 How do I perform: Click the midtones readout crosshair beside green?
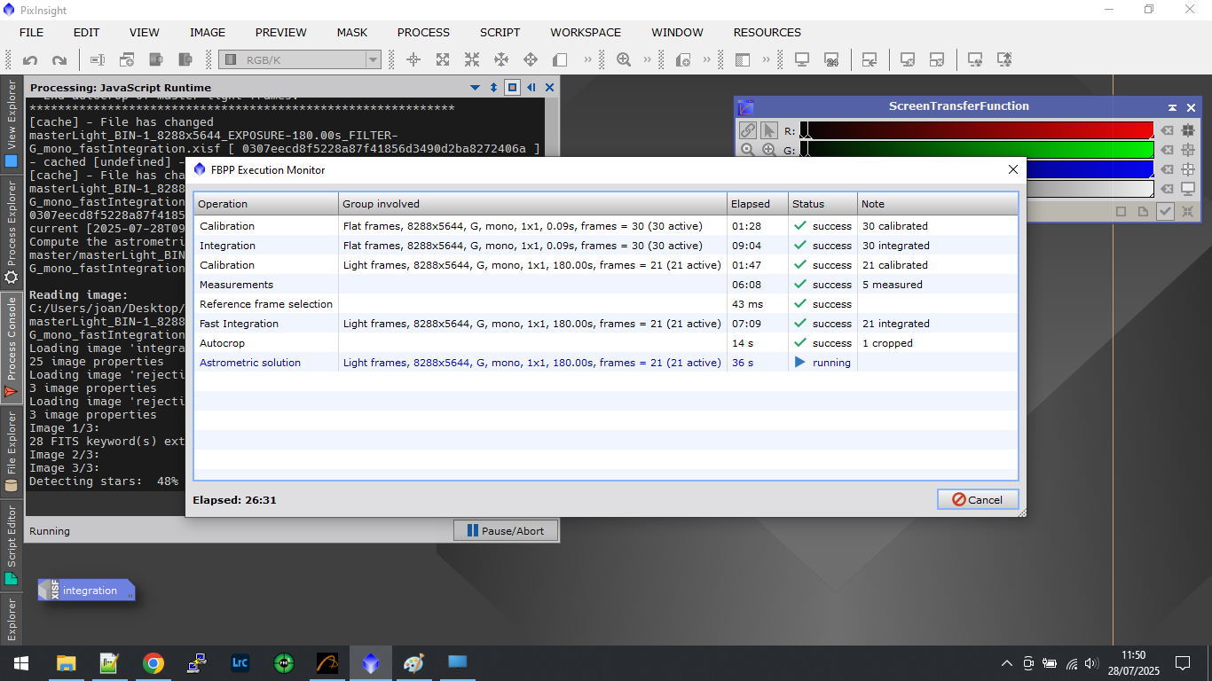point(1187,150)
